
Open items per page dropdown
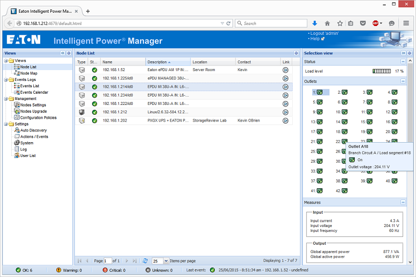[166, 261]
